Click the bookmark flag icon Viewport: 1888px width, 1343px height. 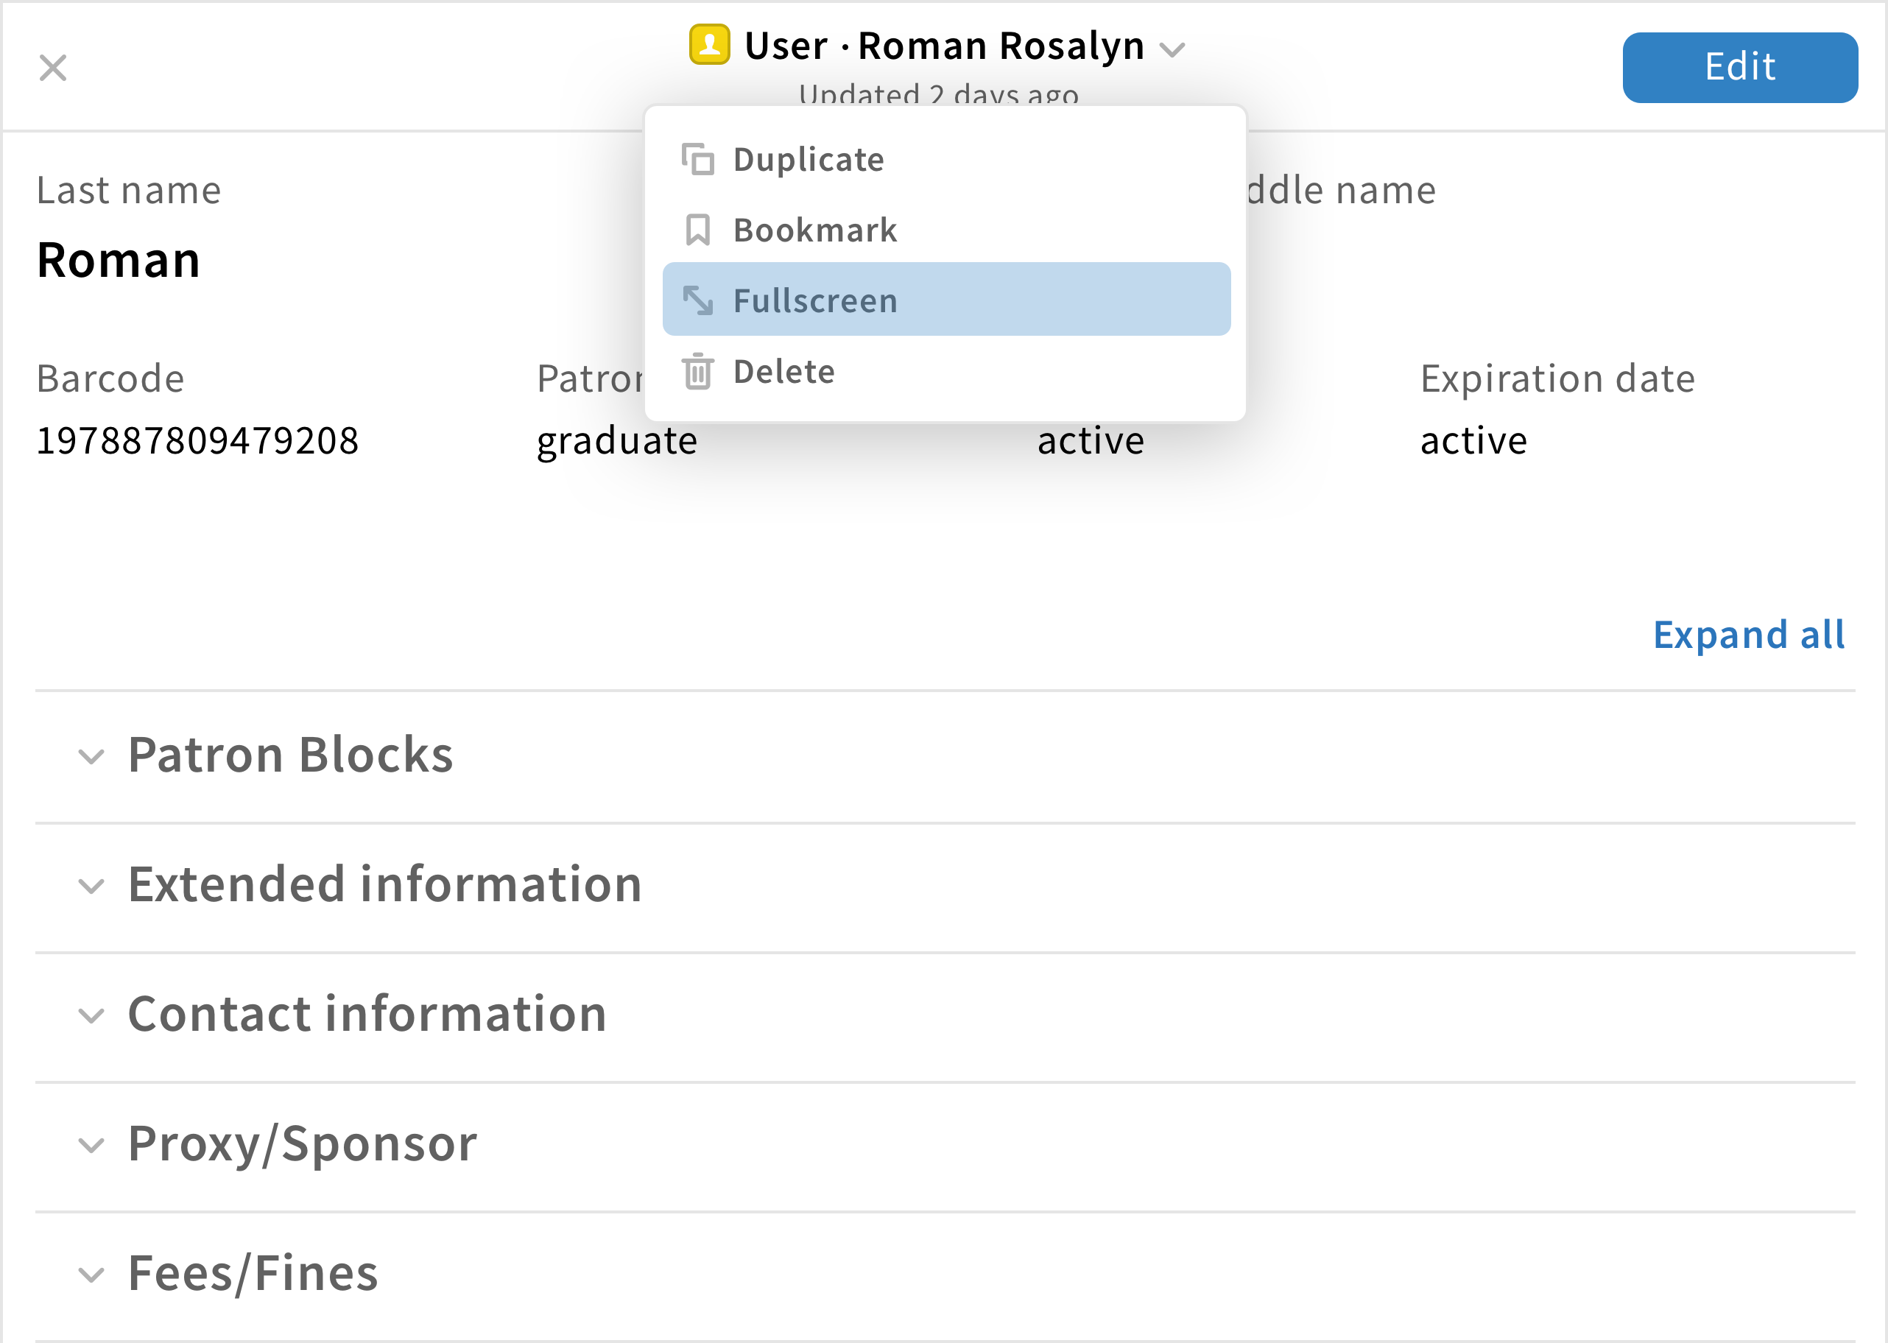click(697, 229)
